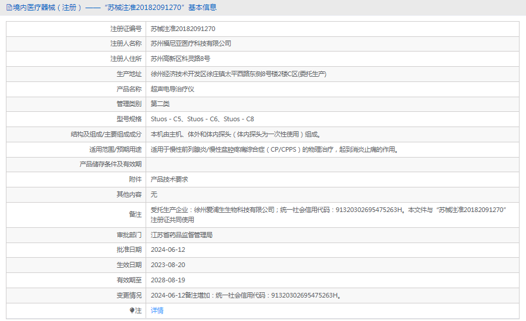The image size is (526, 321).
Task: Click the 有效期至 label
Action: point(129,280)
